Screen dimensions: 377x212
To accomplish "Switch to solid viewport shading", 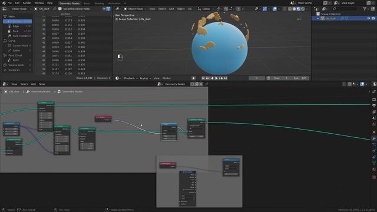I will click(x=294, y=9).
